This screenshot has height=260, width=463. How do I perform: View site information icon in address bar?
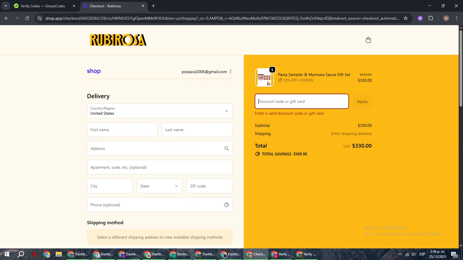[x=39, y=18]
